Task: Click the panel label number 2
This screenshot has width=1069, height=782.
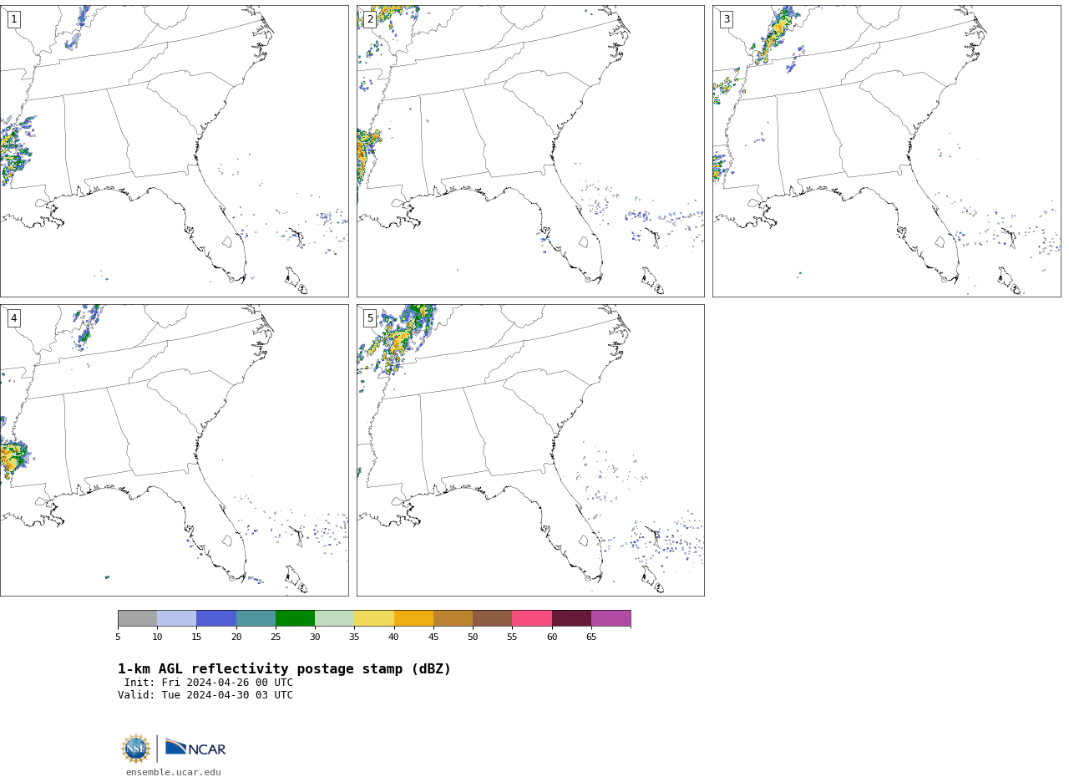Action: [x=370, y=19]
